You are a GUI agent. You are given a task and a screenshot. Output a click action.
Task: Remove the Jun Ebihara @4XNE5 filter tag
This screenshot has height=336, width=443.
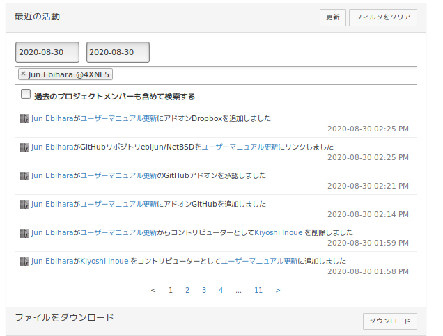pos(24,74)
